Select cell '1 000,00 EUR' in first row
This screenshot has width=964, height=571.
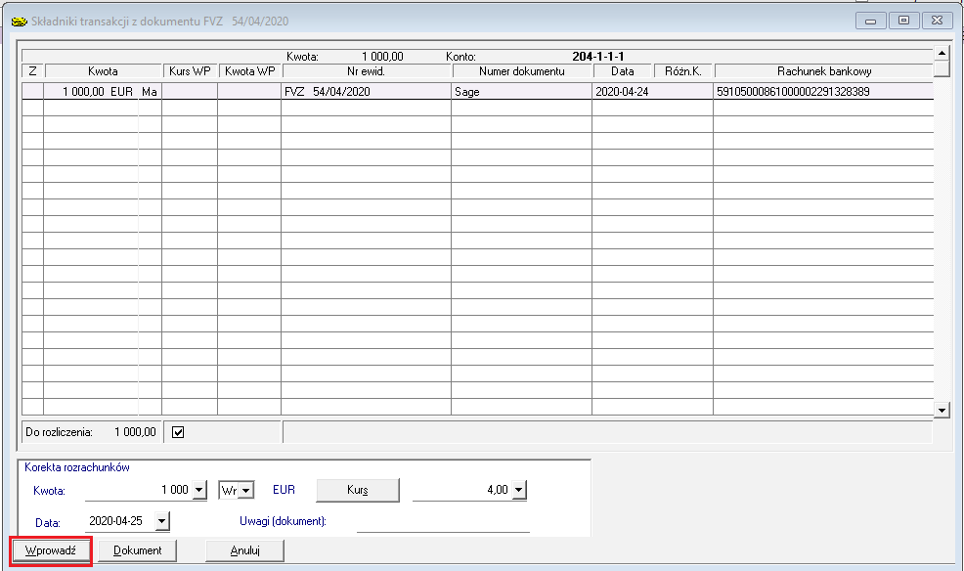(x=91, y=92)
